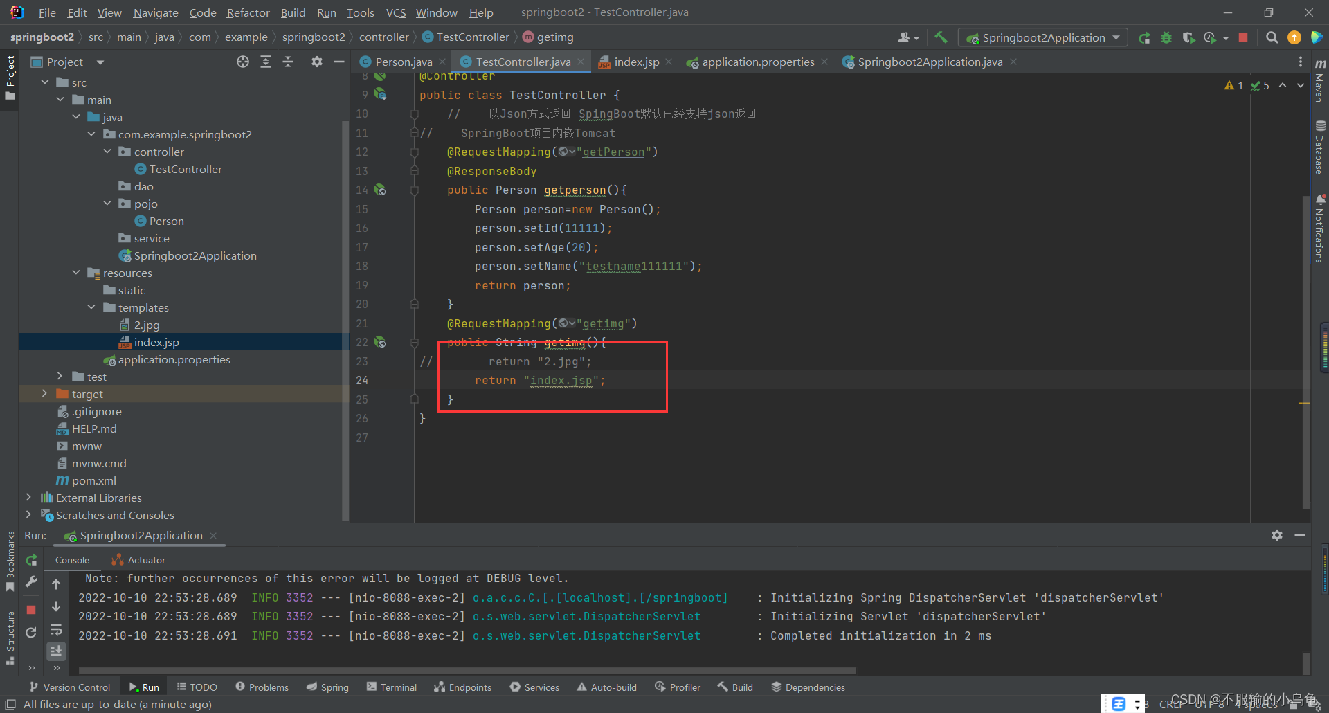Open the Notifications side panel
The height and width of the screenshot is (713, 1329).
click(x=1320, y=228)
